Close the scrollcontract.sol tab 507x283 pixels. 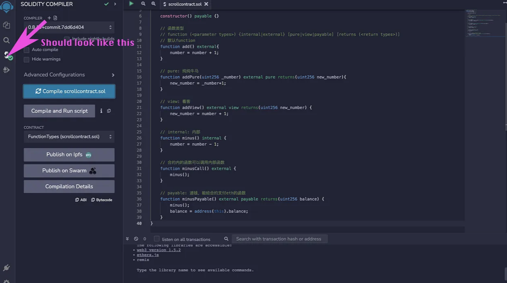click(x=206, y=4)
